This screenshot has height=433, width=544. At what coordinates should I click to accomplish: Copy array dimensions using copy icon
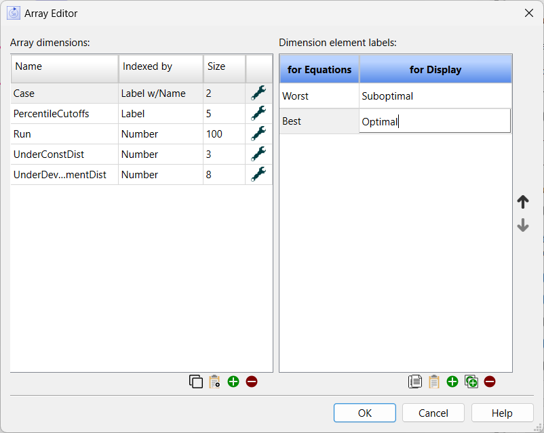tap(196, 382)
